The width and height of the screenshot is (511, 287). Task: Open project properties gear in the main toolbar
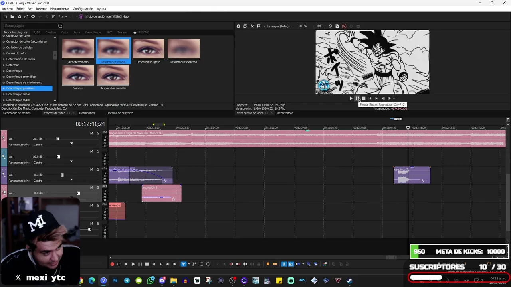[x=33, y=16]
